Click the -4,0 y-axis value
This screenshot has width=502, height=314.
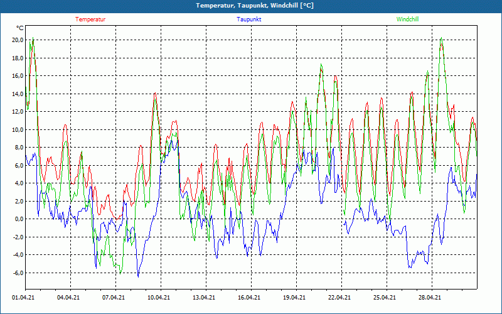(18, 255)
